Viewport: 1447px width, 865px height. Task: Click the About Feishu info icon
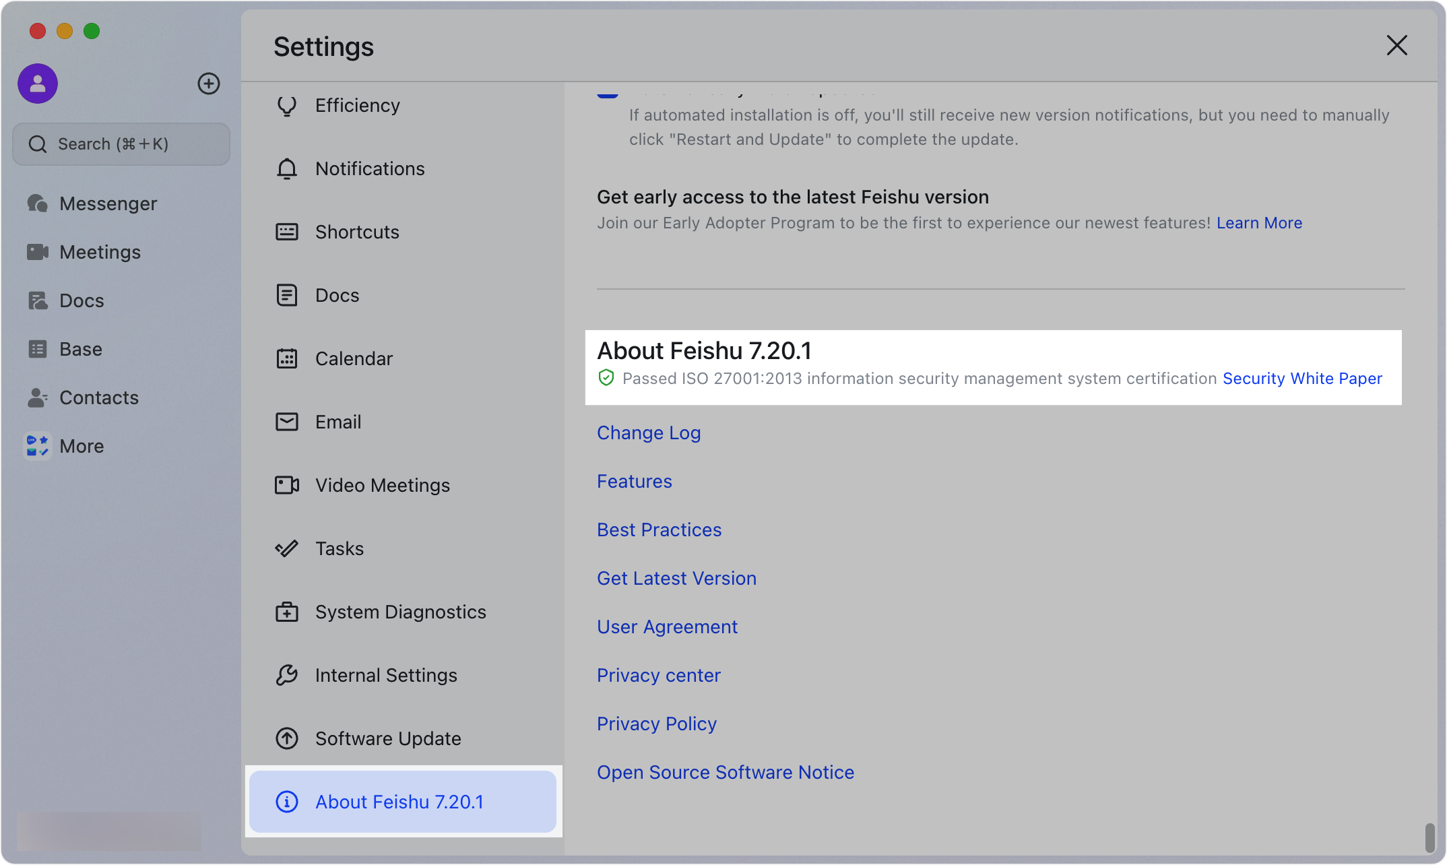(x=287, y=802)
